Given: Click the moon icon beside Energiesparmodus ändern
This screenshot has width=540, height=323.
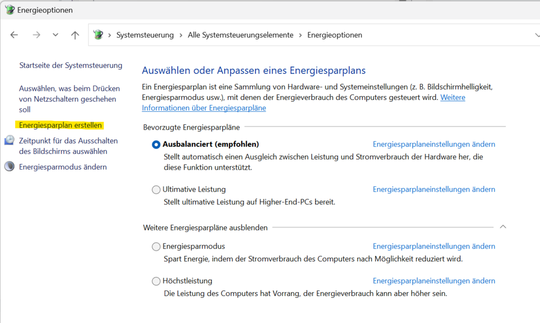Looking at the screenshot, I should [x=9, y=166].
